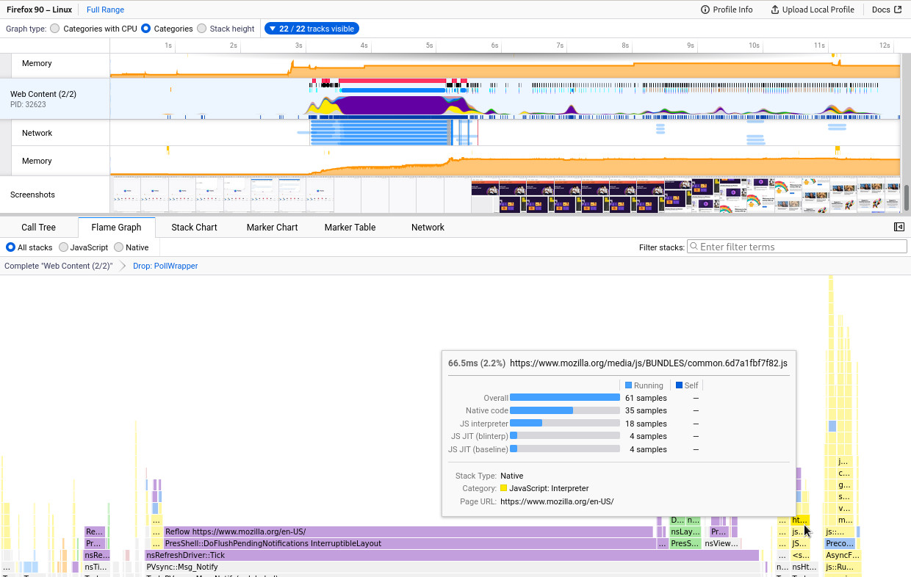Screen dimensions: 911x577
Task: Click Complete "Web Content (2/2)" breadcrumb
Action: coord(59,266)
